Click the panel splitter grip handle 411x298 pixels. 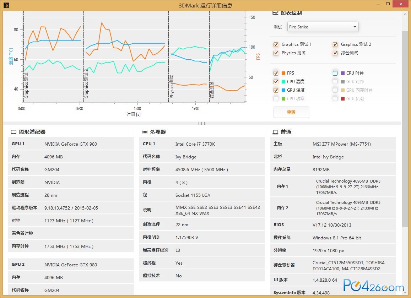202,123
